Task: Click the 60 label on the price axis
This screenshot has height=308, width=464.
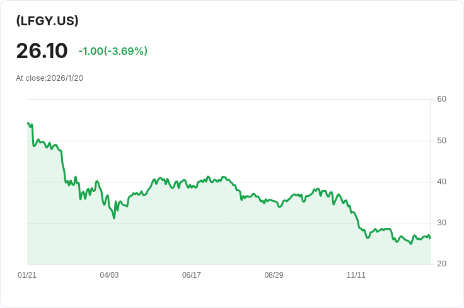Action: (x=441, y=99)
